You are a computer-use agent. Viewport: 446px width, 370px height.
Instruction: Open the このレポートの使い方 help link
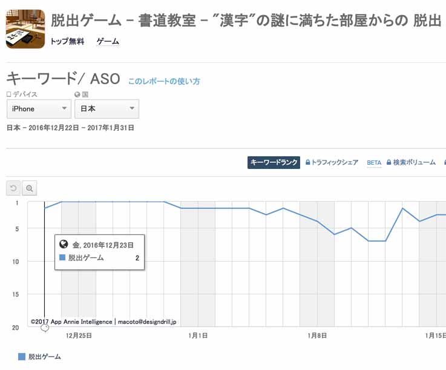pyautogui.click(x=163, y=81)
